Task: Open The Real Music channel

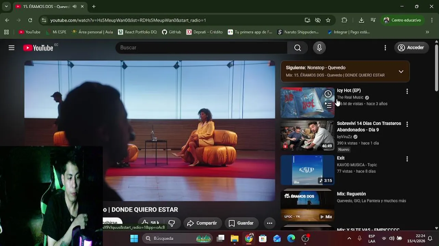Action: tap(350, 97)
